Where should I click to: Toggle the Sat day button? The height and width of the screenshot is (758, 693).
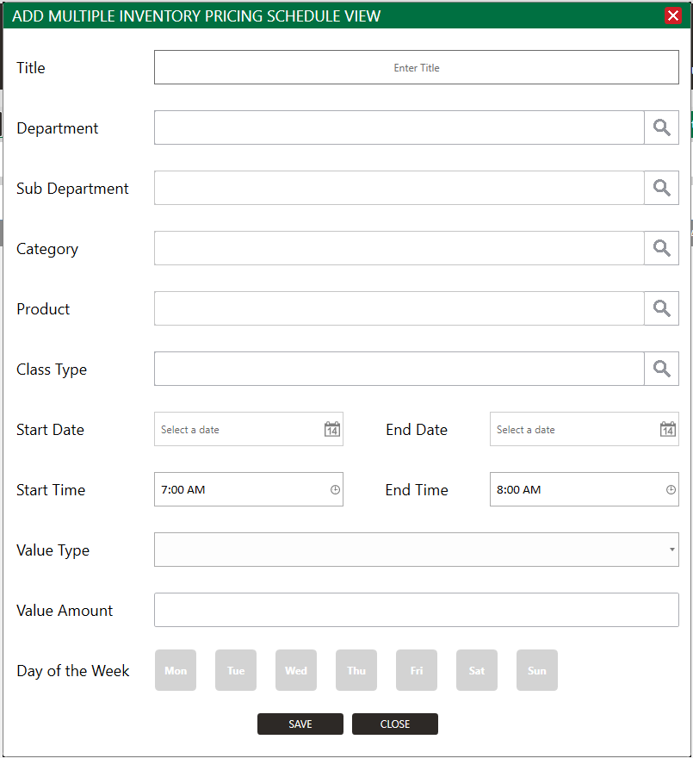[477, 670]
